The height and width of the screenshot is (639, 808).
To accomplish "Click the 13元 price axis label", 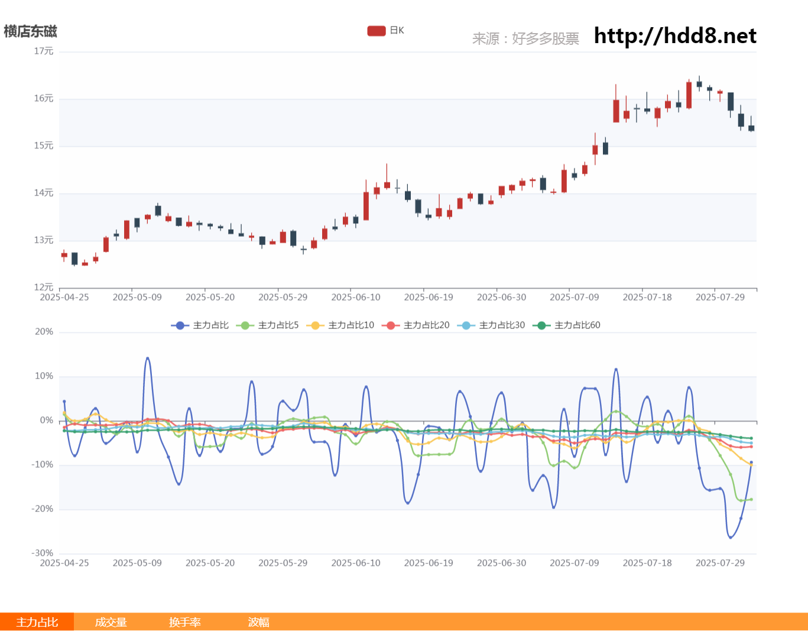I will coord(44,240).
